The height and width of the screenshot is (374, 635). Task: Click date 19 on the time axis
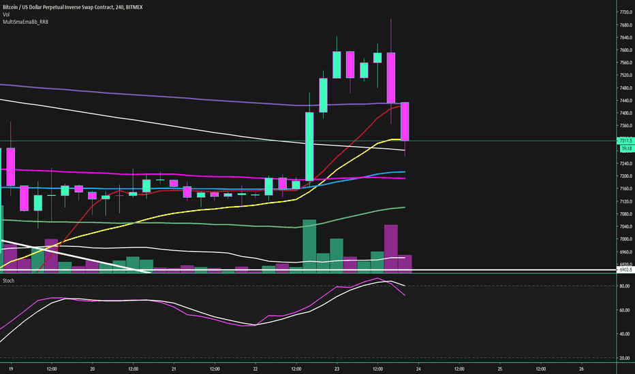(x=11, y=369)
